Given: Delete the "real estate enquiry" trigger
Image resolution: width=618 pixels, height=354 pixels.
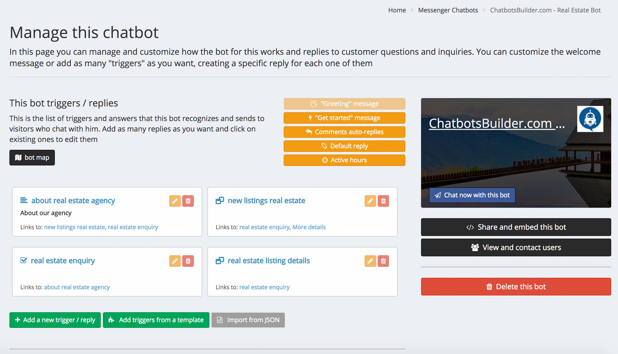Looking at the screenshot, I should pyautogui.click(x=188, y=261).
